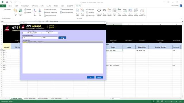Click the Rollback button in ribbon

tap(28, 13)
